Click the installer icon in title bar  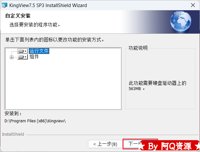[x=4, y=5]
